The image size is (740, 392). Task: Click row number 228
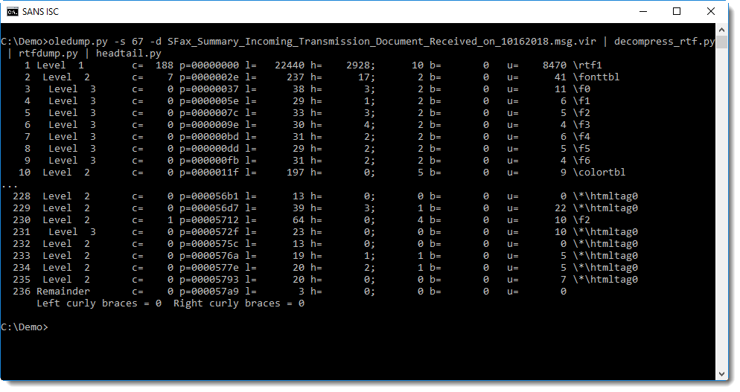click(x=22, y=196)
